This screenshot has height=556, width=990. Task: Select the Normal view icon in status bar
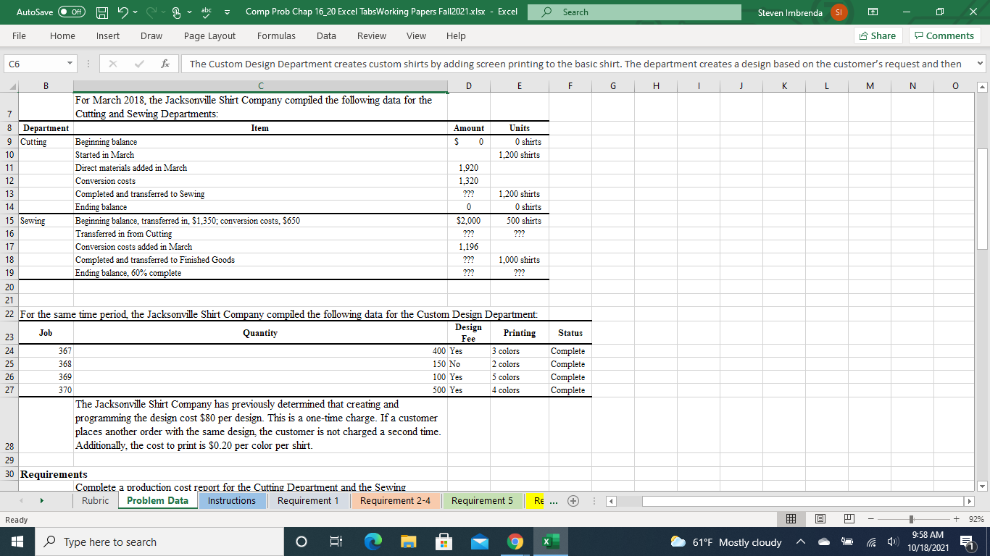(x=791, y=518)
